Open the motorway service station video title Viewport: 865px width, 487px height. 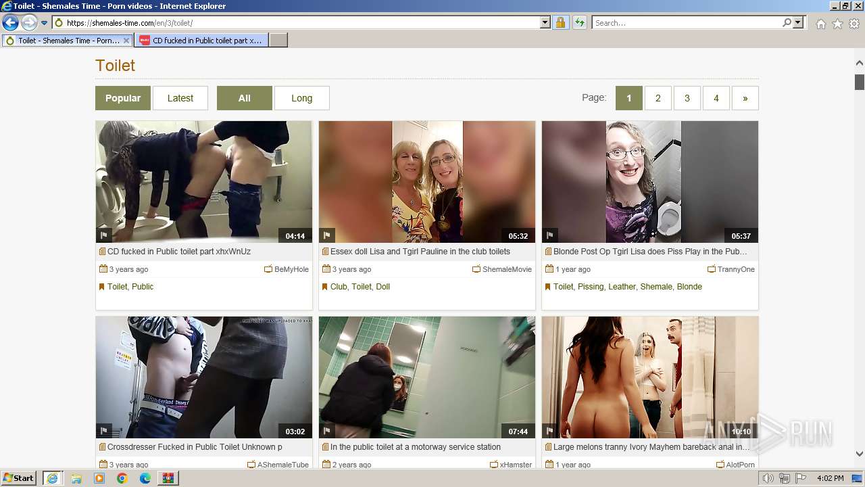(416, 447)
